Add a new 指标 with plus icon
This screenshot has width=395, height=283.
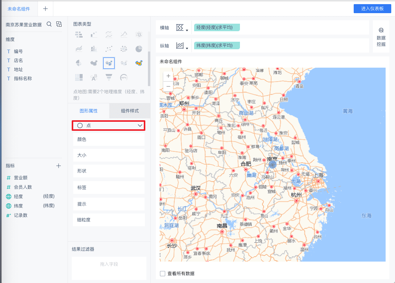pyautogui.click(x=59, y=166)
